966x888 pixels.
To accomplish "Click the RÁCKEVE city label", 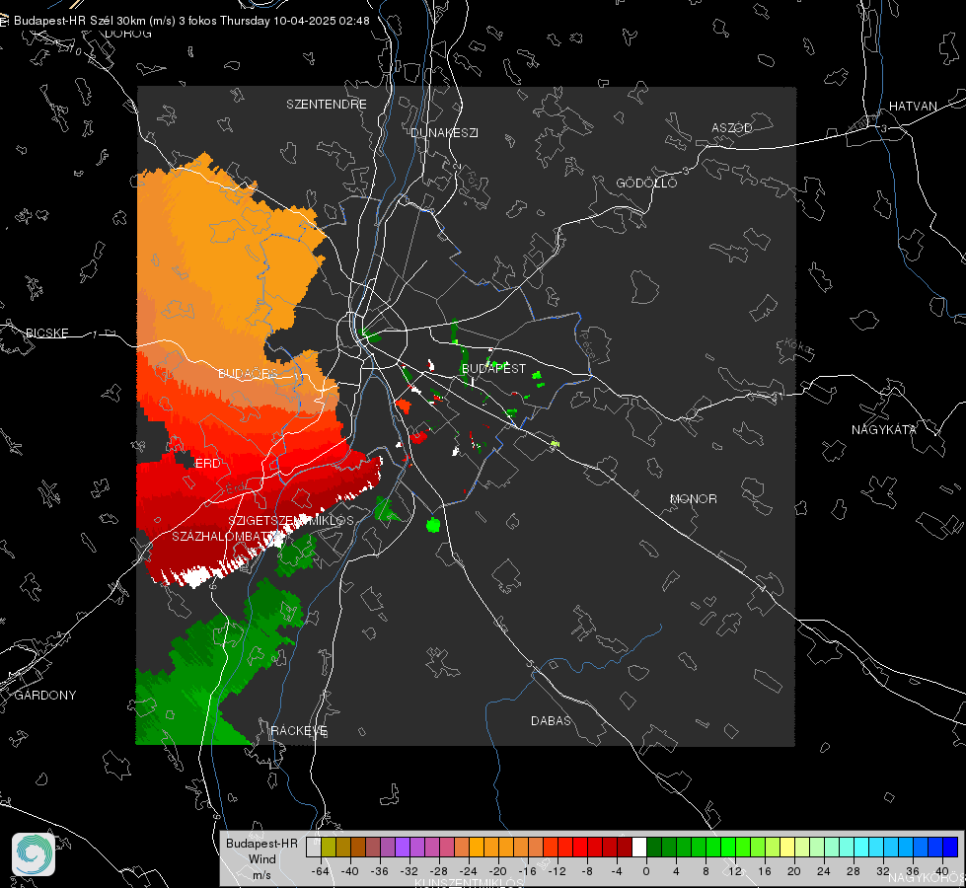I will 299,730.
